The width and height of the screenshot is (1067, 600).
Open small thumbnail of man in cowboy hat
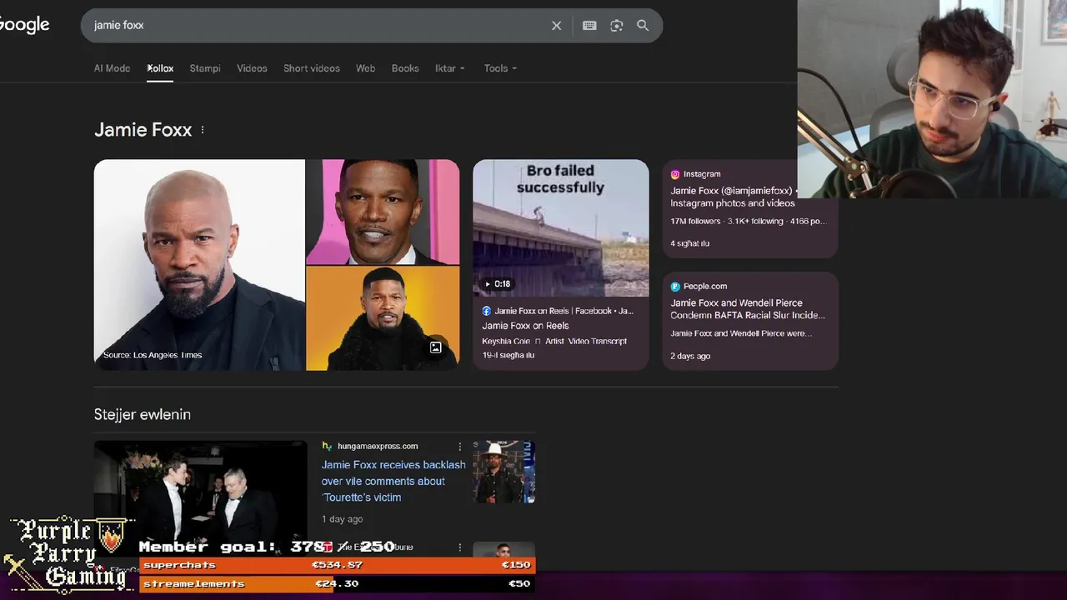(503, 472)
